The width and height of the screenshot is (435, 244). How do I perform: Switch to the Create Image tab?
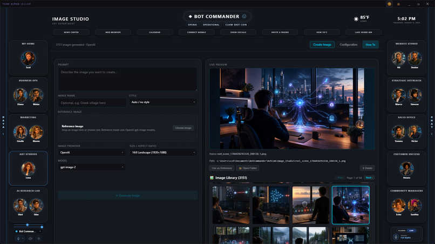[322, 45]
